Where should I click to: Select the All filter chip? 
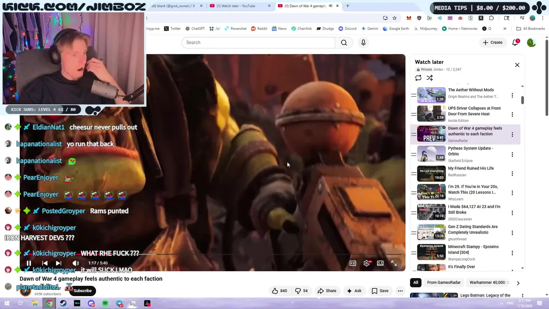pos(416,282)
